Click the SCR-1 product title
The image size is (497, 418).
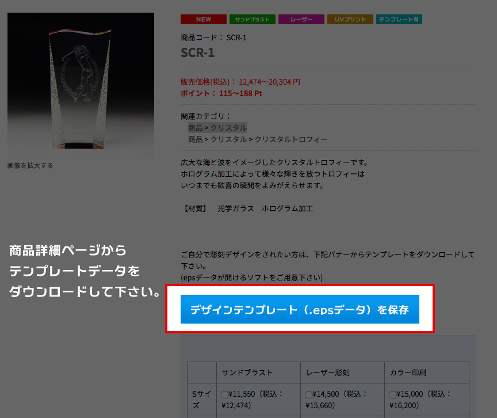point(197,52)
